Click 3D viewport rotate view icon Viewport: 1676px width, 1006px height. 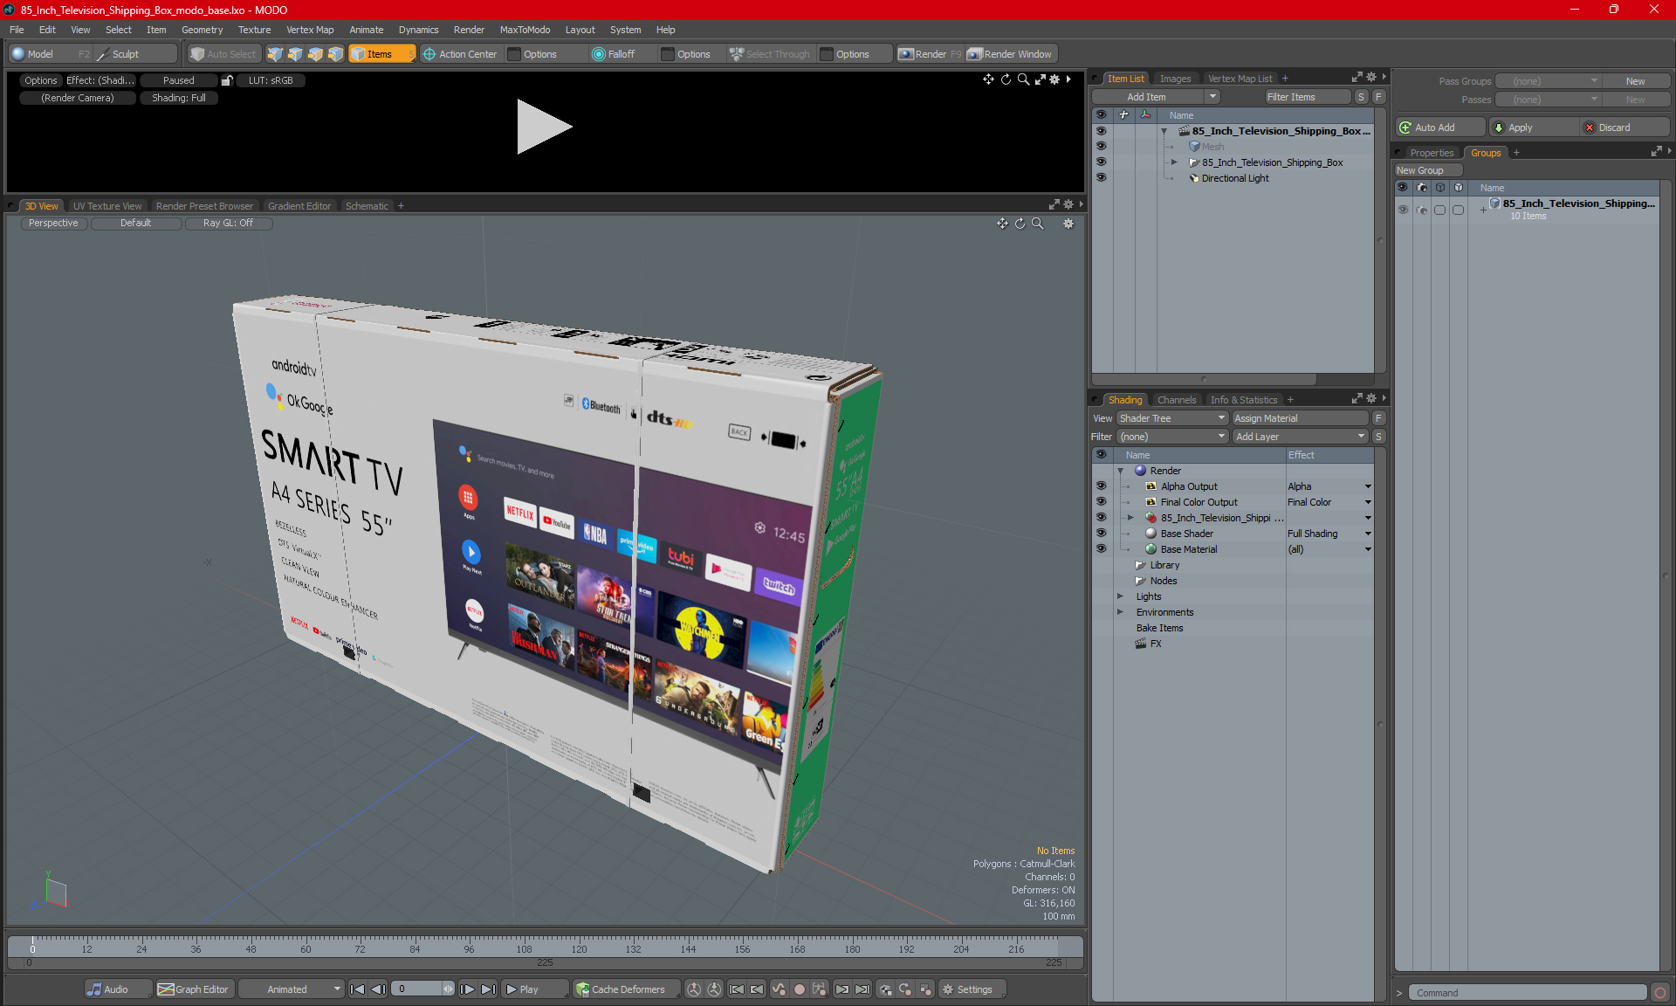click(1020, 224)
